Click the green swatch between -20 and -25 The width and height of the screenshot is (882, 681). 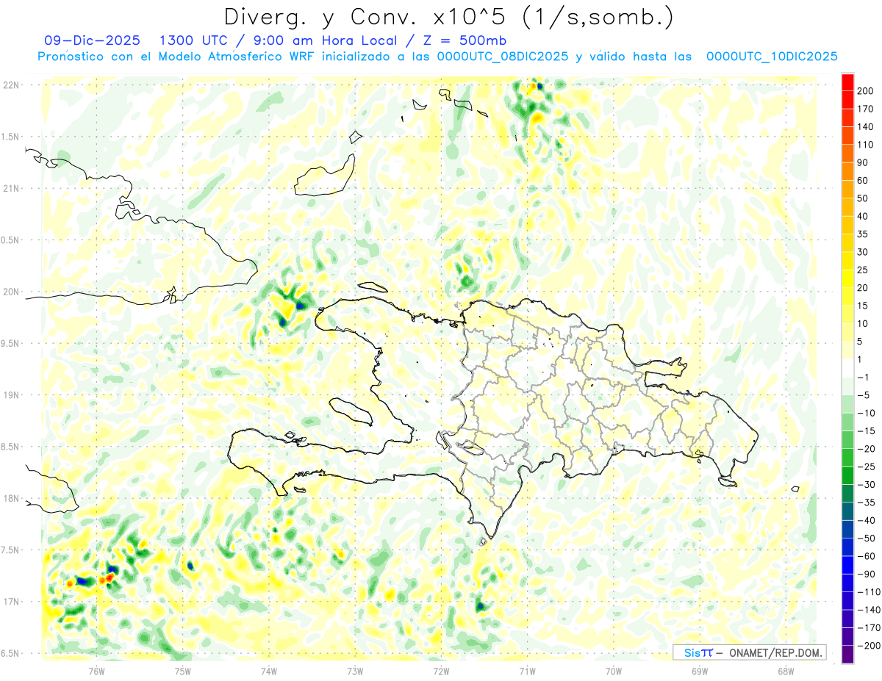(847, 458)
